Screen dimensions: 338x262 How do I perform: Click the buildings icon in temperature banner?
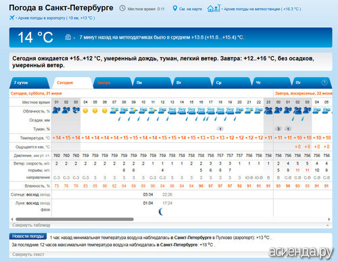click(x=68, y=37)
